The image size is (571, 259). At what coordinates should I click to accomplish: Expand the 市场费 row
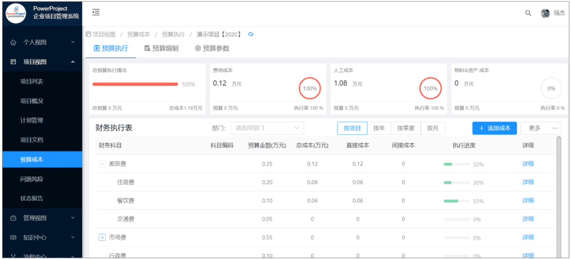[x=102, y=238]
